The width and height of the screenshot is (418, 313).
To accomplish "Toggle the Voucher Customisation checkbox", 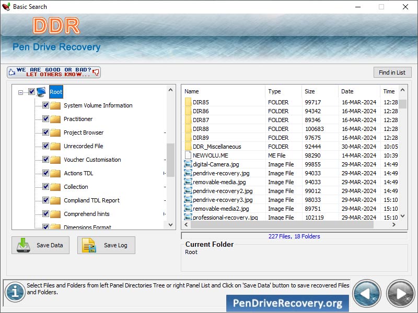I will tap(44, 160).
